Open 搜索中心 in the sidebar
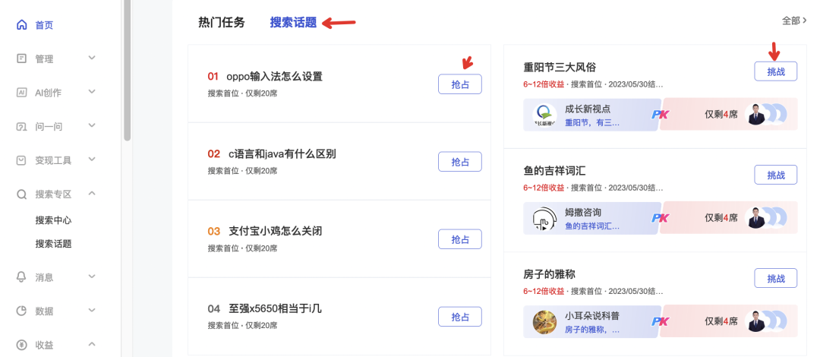This screenshot has height=357, width=820. pyautogui.click(x=53, y=220)
